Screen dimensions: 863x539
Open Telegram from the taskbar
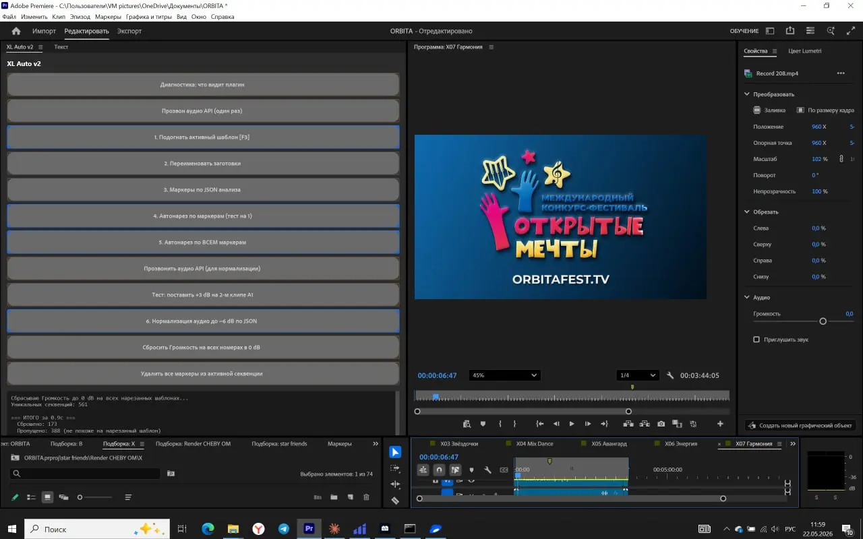(x=284, y=529)
